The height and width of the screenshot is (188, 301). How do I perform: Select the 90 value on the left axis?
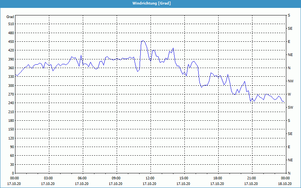12,147
